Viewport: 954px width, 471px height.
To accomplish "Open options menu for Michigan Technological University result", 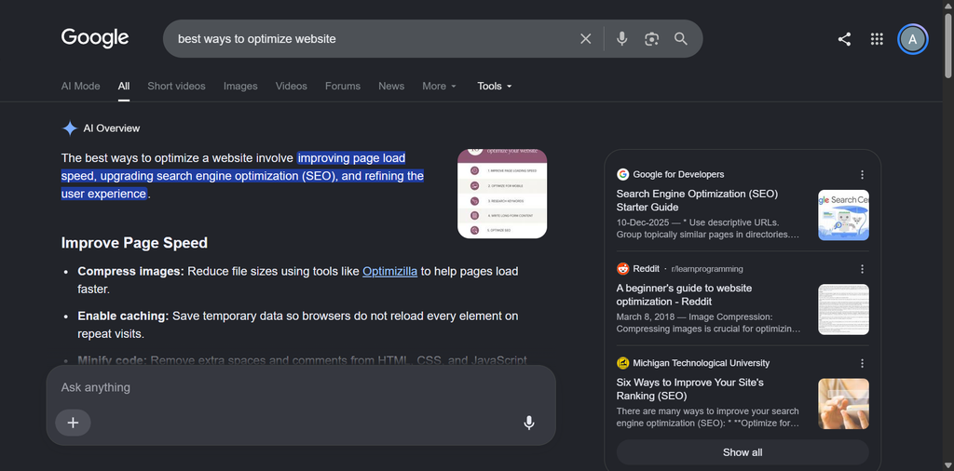I will [x=862, y=363].
